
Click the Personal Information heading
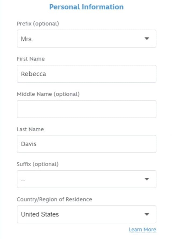click(x=86, y=7)
